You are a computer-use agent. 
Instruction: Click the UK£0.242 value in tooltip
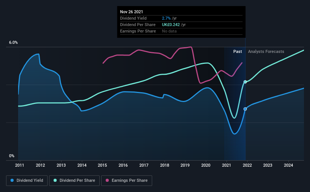pyautogui.click(x=171, y=25)
